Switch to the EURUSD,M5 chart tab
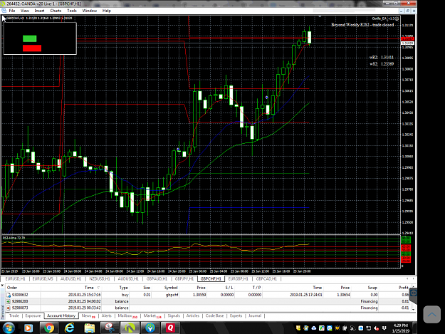This screenshot has height=334, width=445. pyautogui.click(x=43, y=279)
